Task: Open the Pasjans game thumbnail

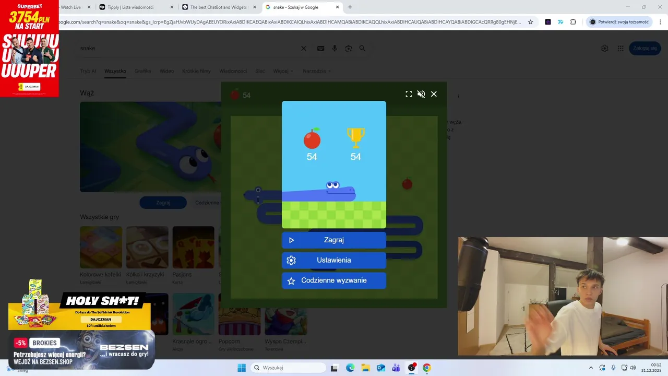Action: click(193, 248)
